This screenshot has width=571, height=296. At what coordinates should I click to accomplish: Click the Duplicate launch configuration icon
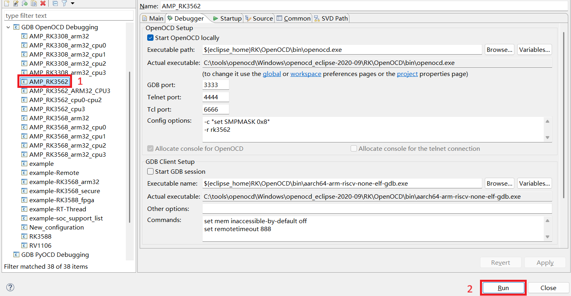point(34,4)
